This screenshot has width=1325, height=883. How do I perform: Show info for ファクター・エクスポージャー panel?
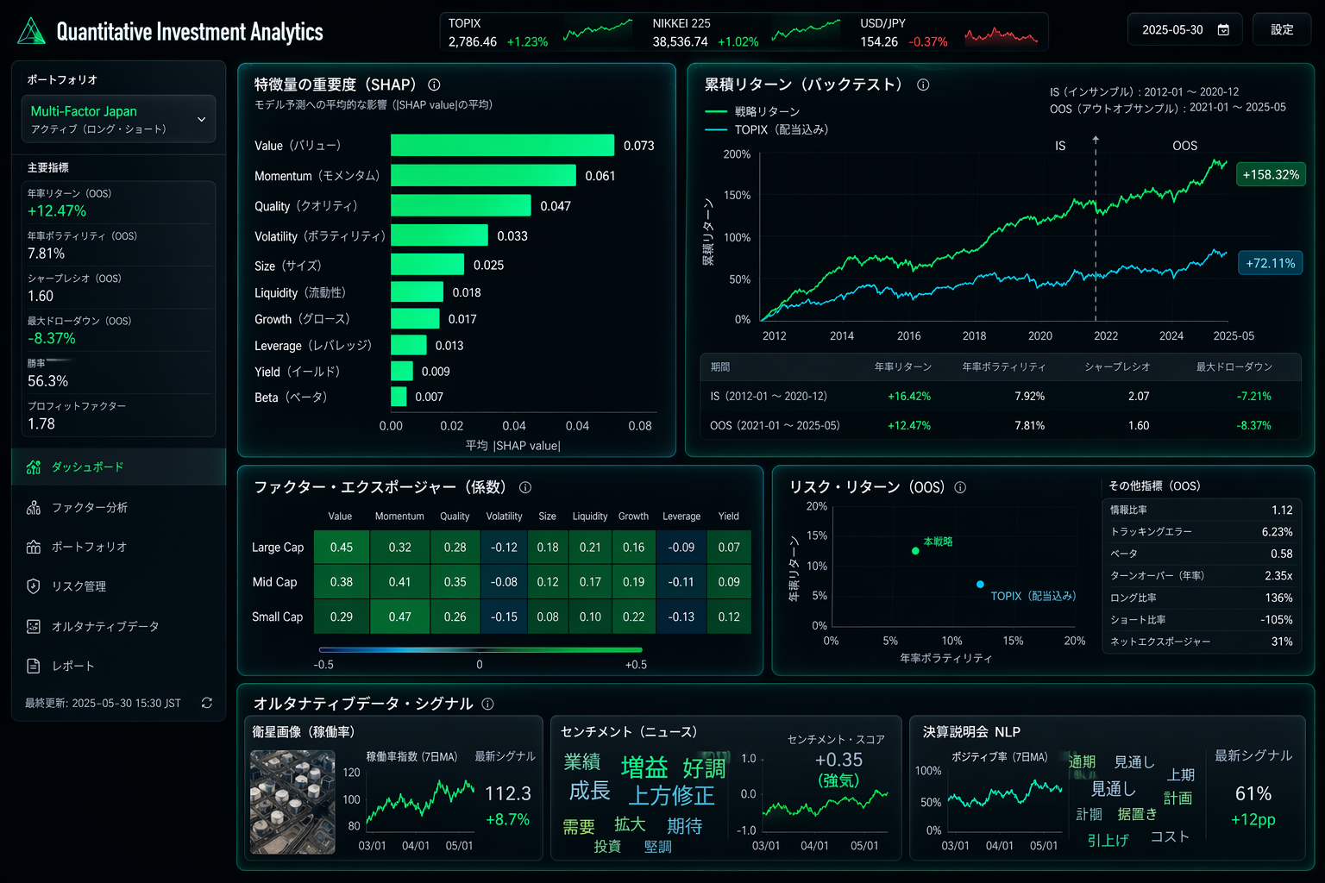pyautogui.click(x=525, y=487)
